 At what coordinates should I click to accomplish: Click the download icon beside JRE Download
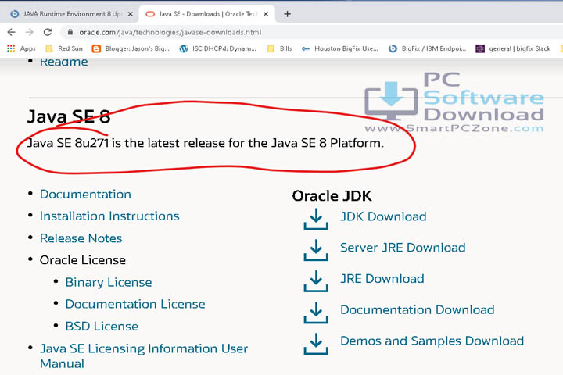point(316,281)
